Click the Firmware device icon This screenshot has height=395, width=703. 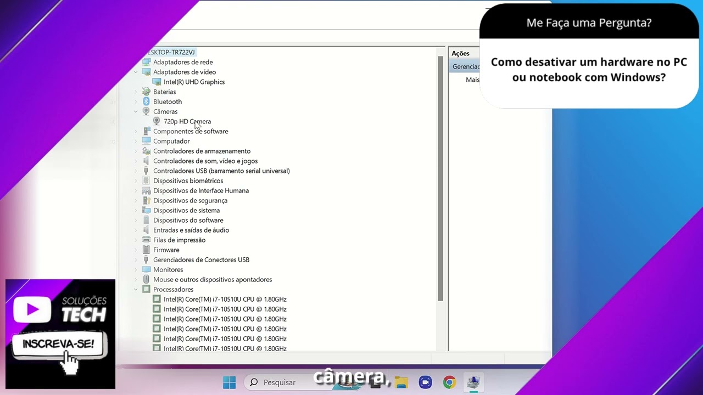click(146, 250)
